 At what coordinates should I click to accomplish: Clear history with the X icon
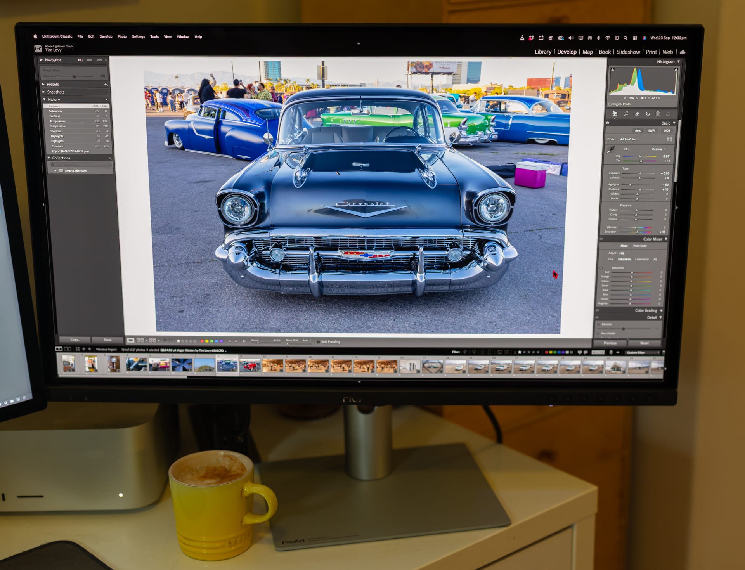tap(106, 100)
